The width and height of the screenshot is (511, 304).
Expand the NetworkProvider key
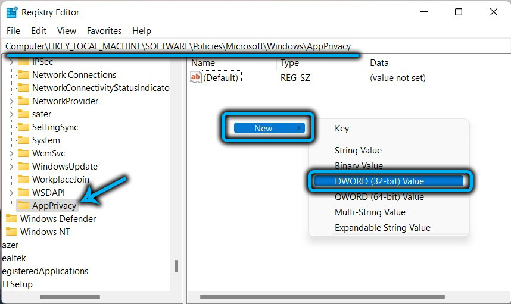[11, 101]
